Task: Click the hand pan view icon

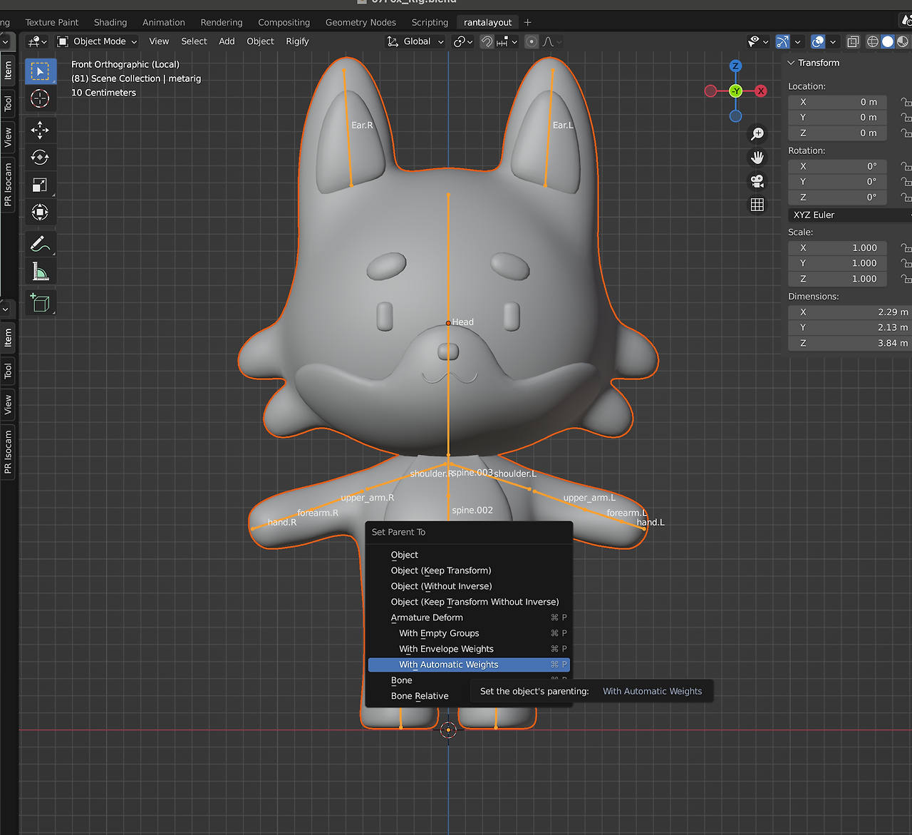Action: pos(757,158)
